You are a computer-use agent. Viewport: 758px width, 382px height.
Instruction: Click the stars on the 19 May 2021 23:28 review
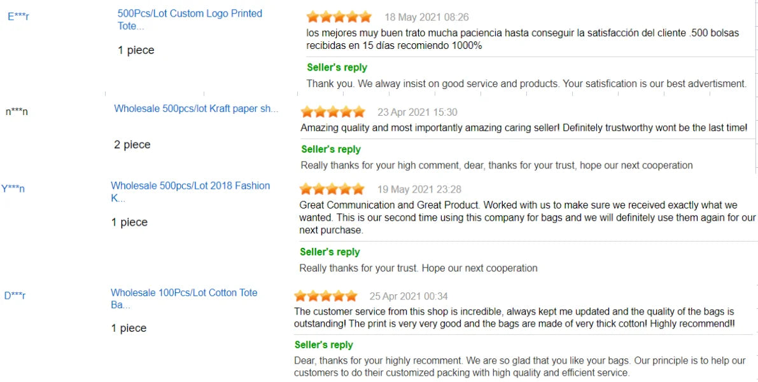(x=332, y=189)
